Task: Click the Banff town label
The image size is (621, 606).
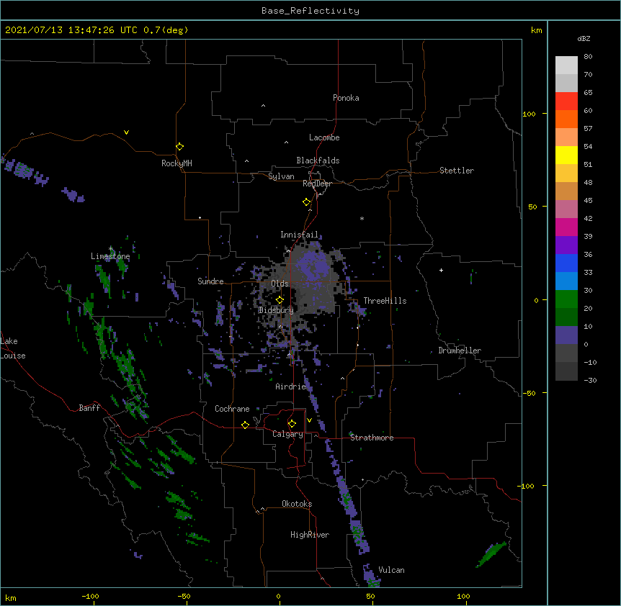Action: click(89, 408)
